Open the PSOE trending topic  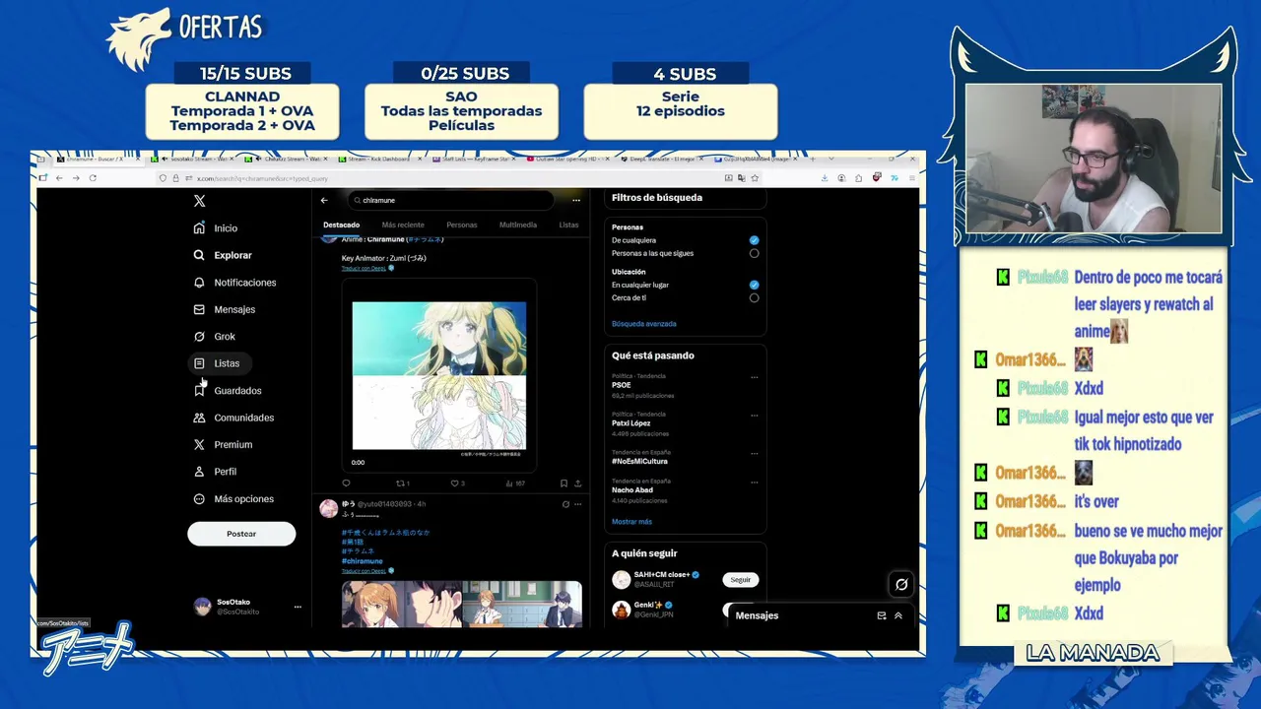[621, 385]
